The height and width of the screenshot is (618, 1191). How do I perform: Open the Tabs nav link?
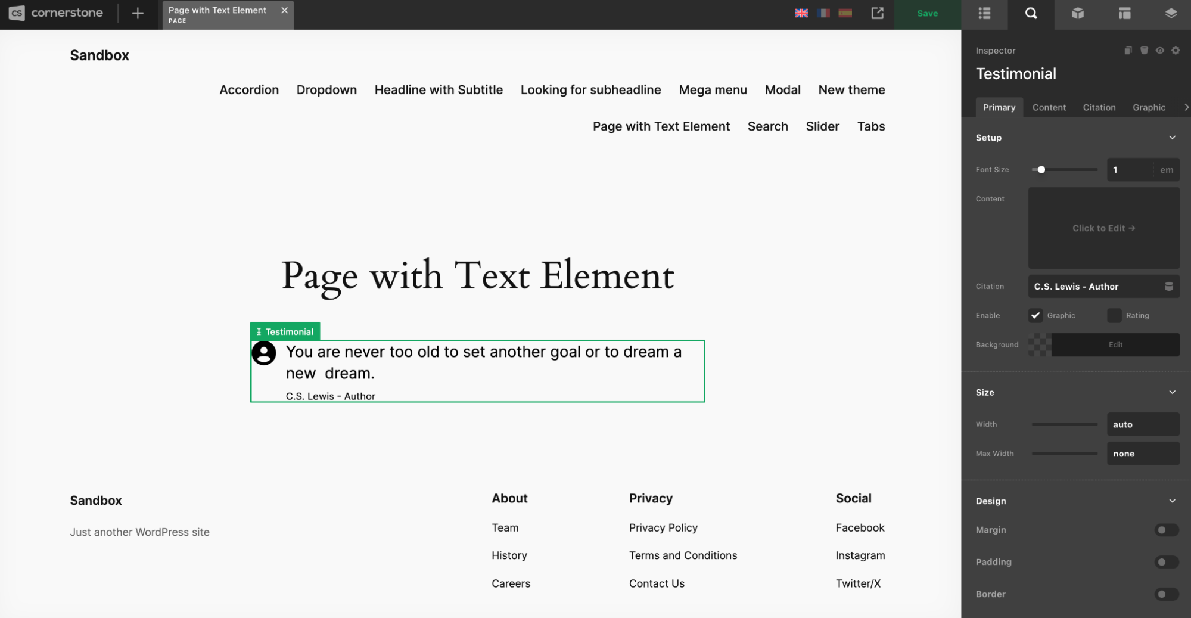(870, 126)
